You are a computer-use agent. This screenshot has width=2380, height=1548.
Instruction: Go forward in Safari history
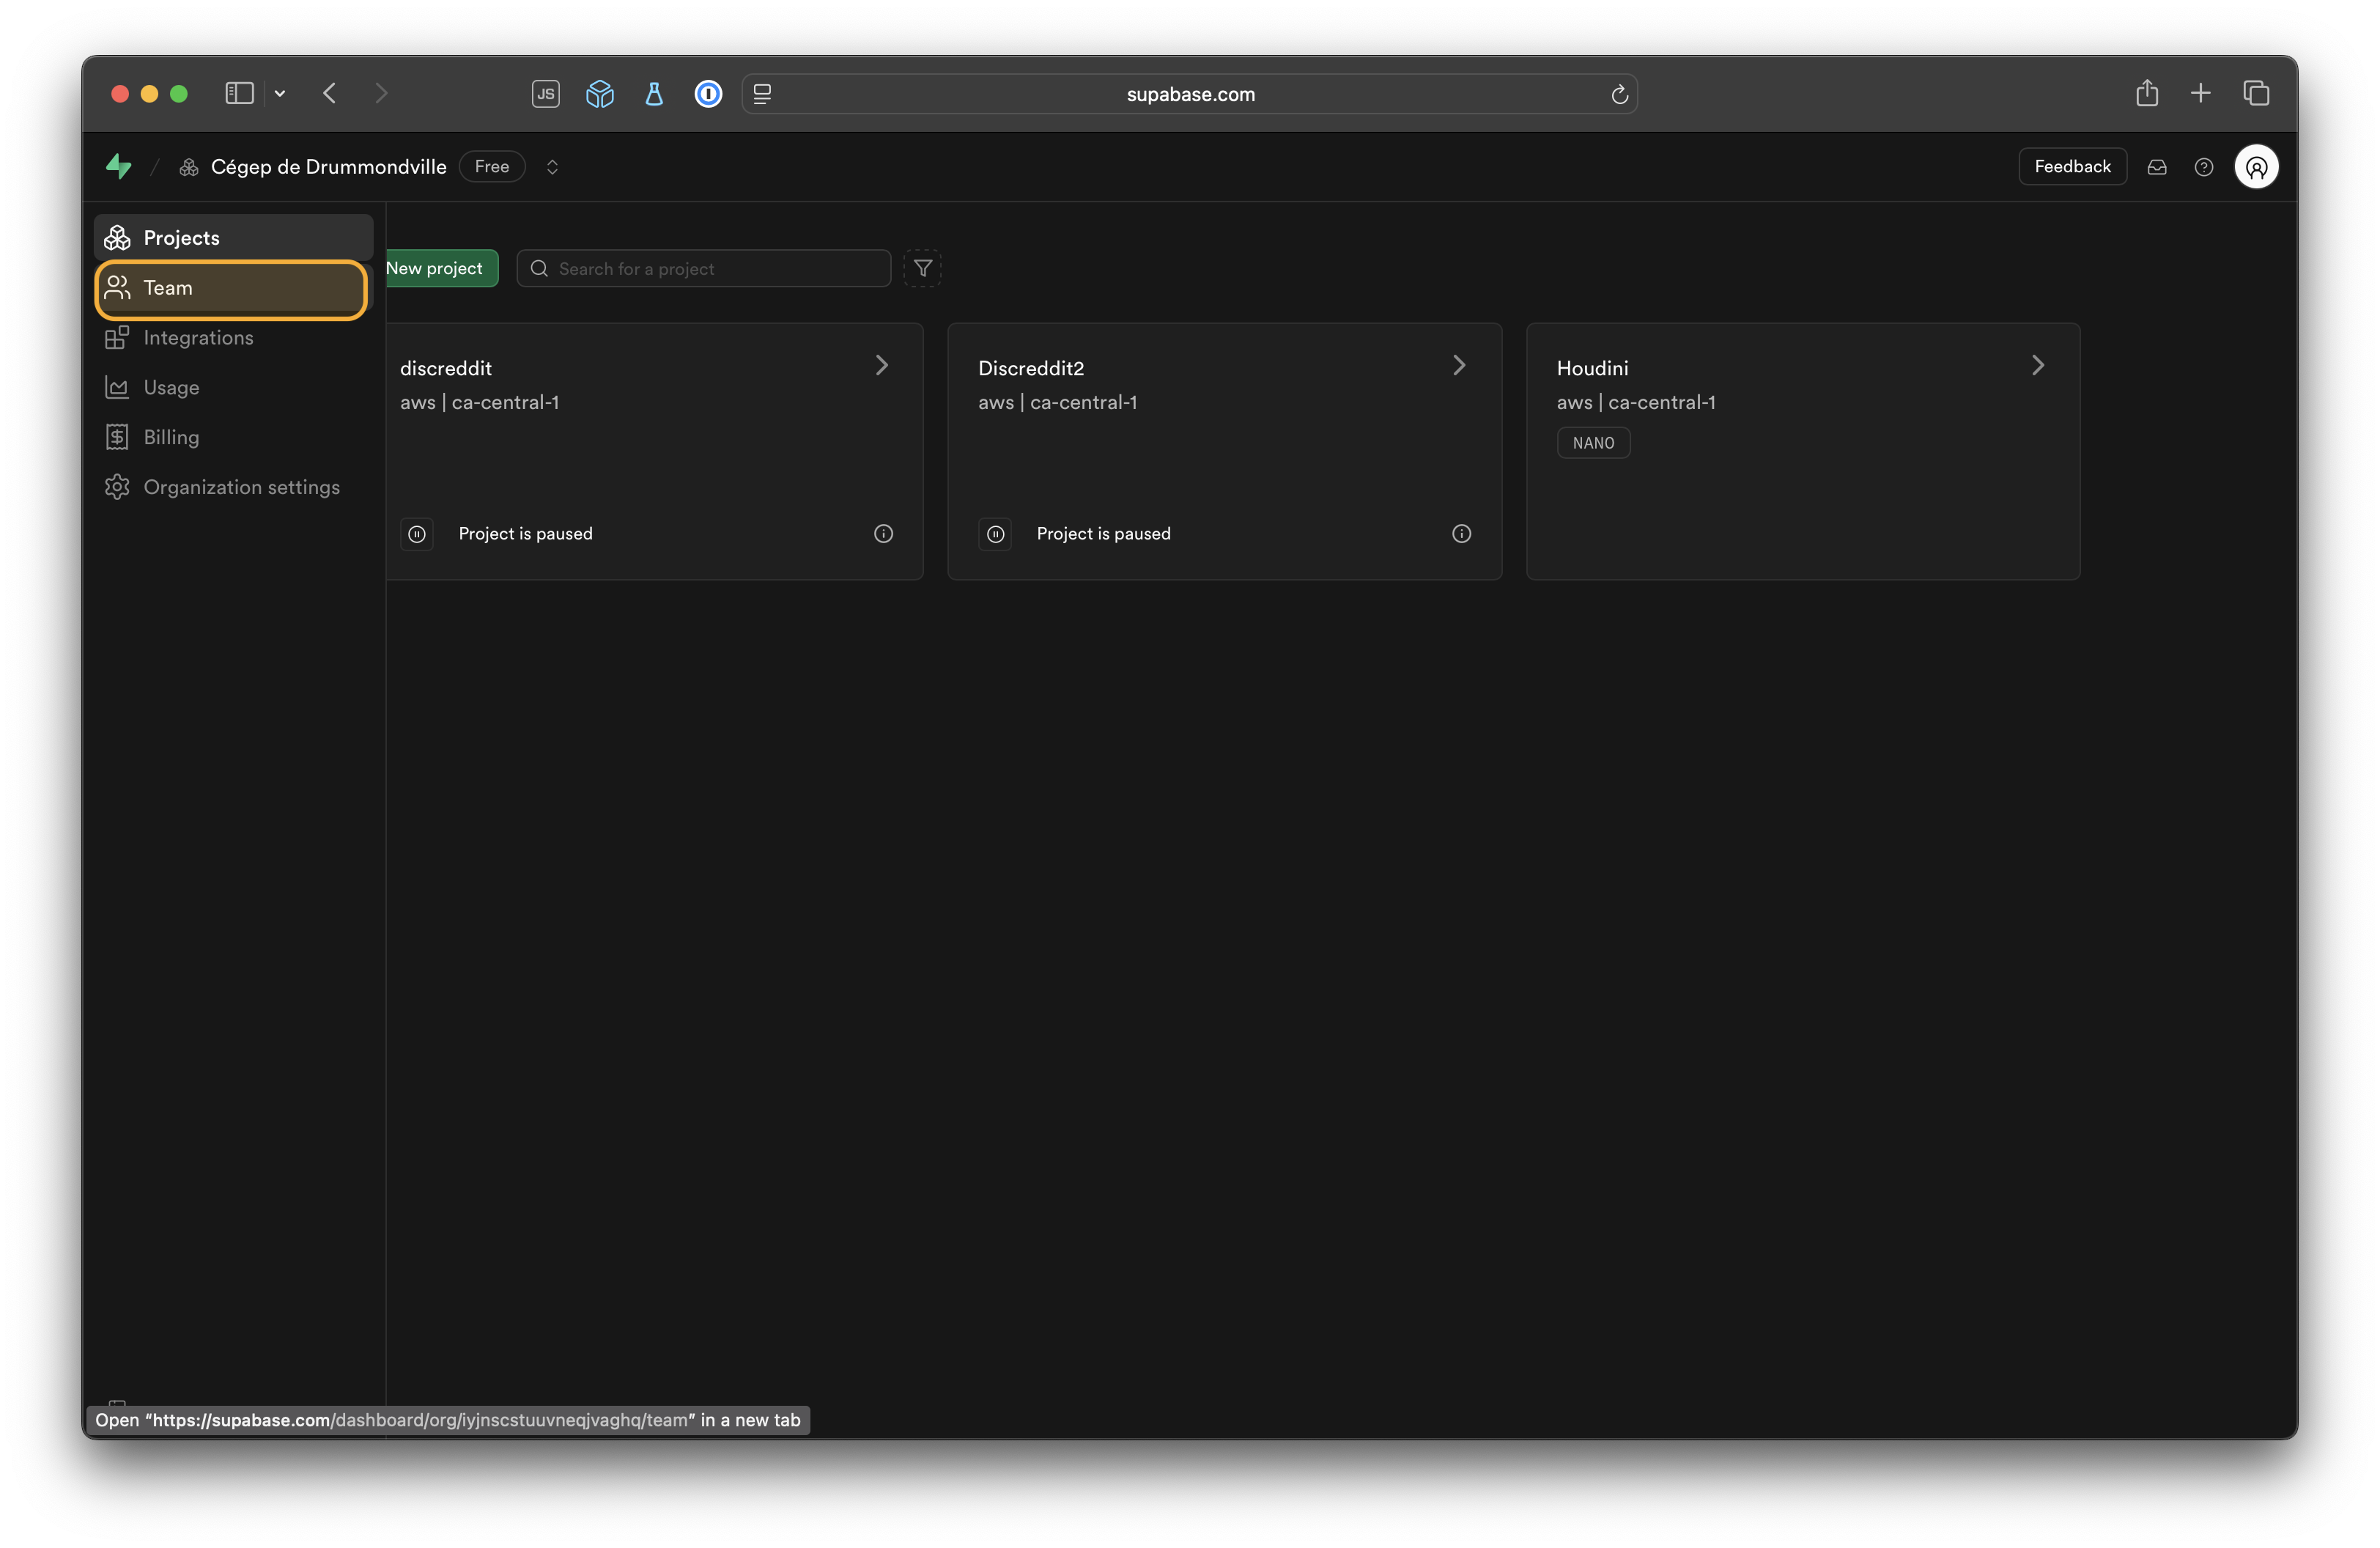(381, 93)
